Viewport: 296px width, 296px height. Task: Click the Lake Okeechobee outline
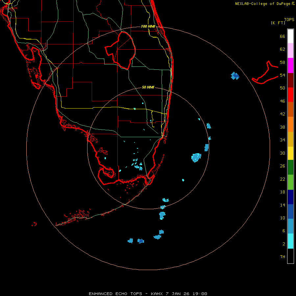click(120, 50)
